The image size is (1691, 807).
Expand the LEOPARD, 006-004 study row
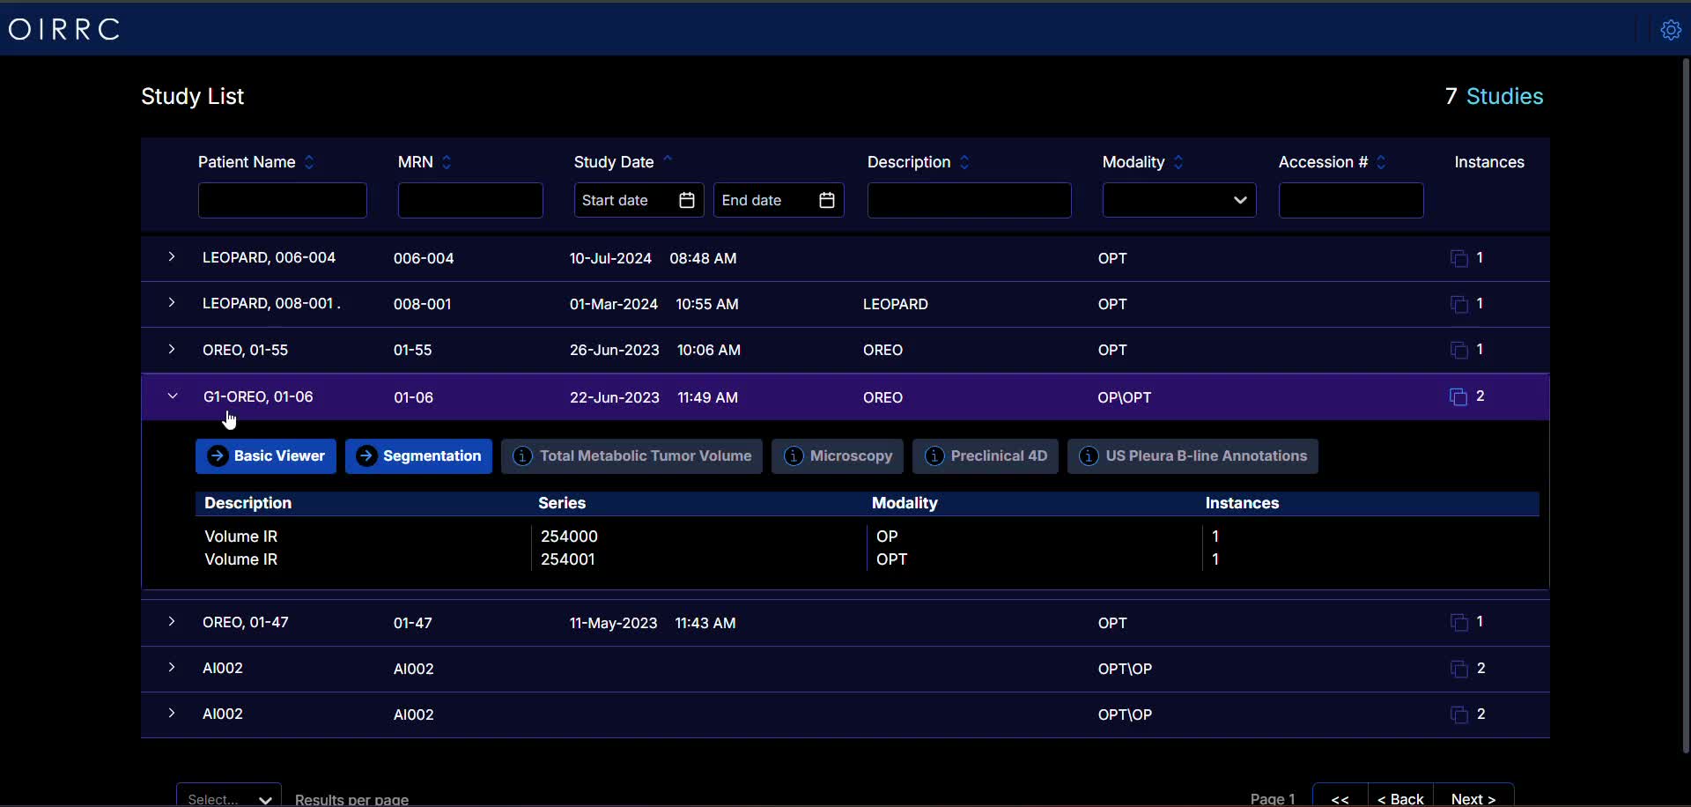click(172, 257)
